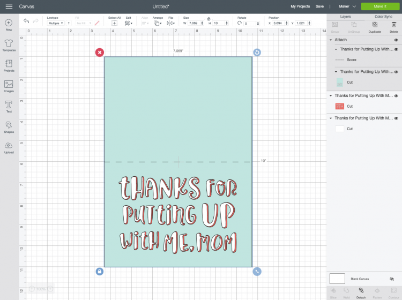
Task: Open the Upload panel
Action: tap(9, 148)
